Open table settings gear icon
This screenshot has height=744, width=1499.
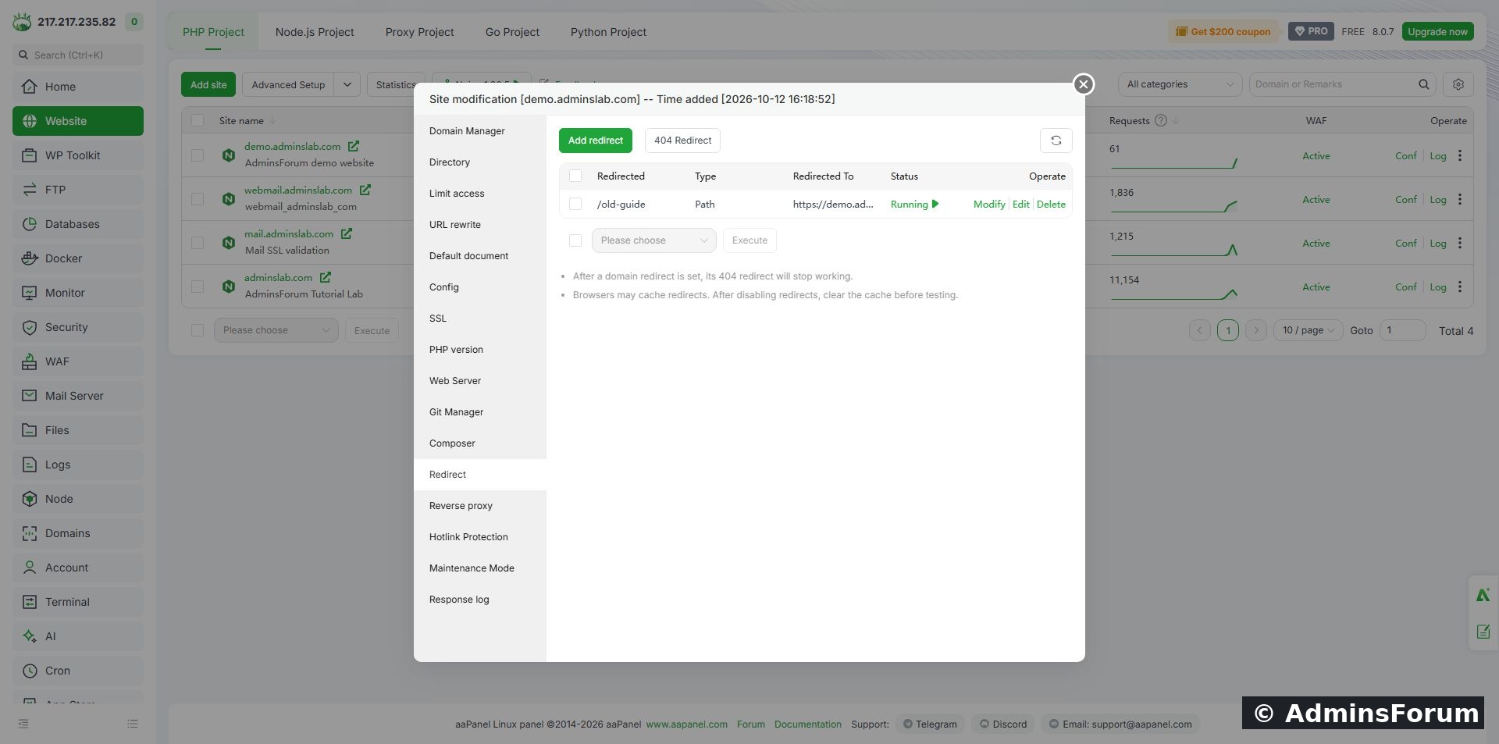(x=1458, y=84)
